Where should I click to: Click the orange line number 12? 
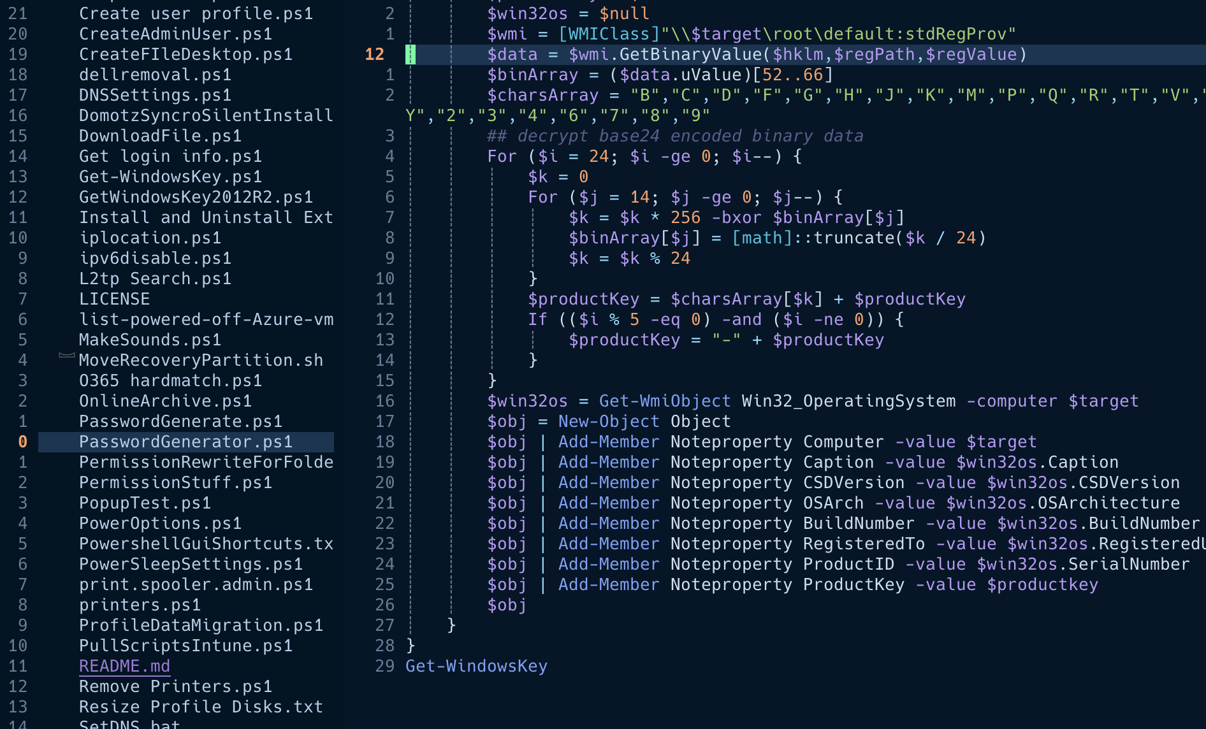[x=375, y=54]
